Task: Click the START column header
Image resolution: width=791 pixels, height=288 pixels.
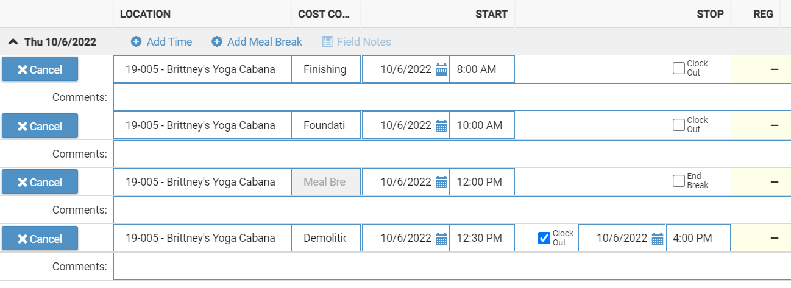Action: pos(491,14)
